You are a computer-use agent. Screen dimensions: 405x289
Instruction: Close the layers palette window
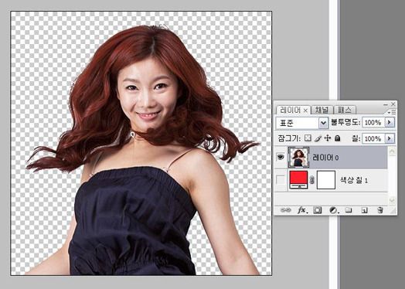click(x=393, y=104)
